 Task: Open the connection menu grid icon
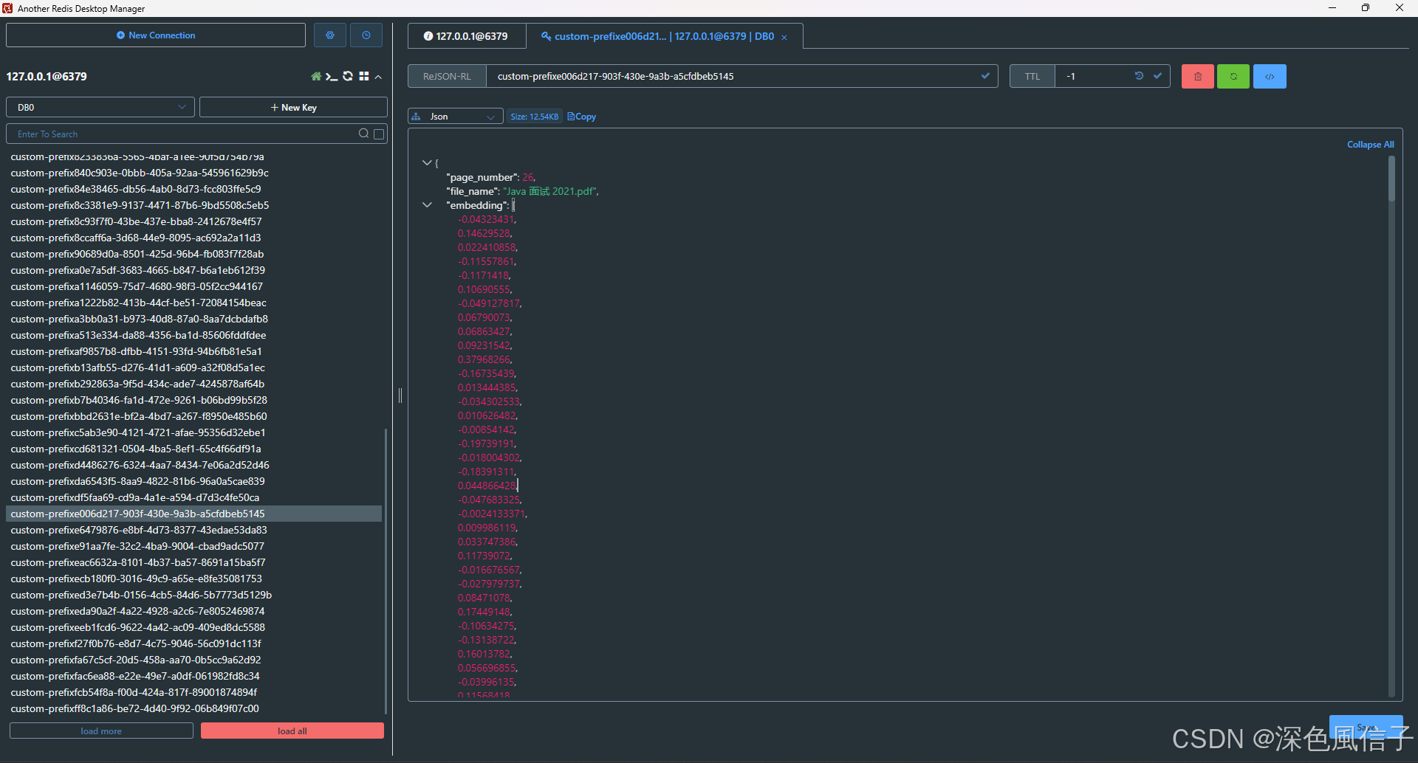tap(364, 77)
